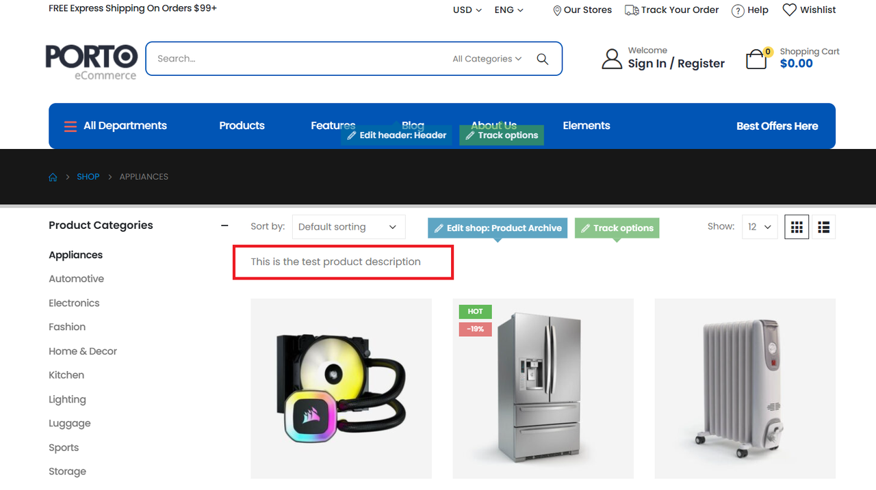This screenshot has width=876, height=490.
Task: Switch to list view layout
Action: click(824, 227)
